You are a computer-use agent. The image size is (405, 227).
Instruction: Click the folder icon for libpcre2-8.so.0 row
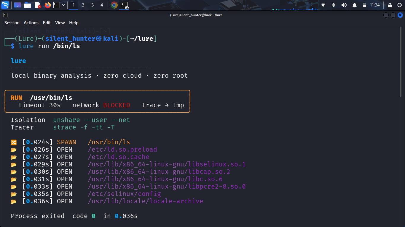pos(14,187)
